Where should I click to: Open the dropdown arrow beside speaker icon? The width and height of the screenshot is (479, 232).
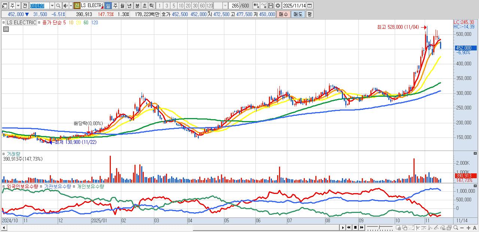[71, 6]
